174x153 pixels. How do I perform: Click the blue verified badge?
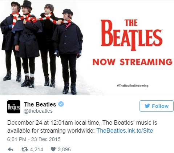61,104
